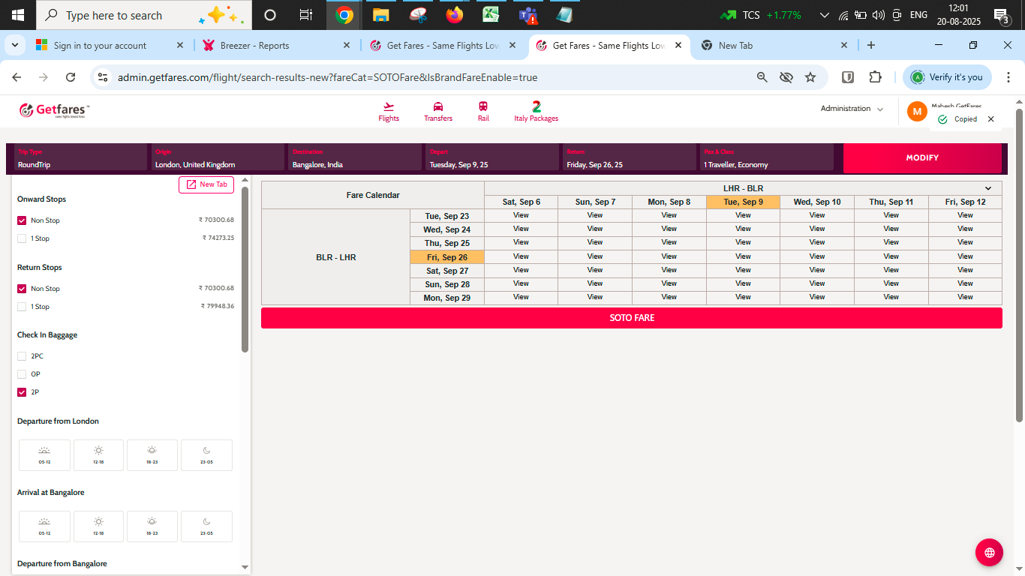
Task: Collapse the LHR - BLR fare calendar chevron
Action: [x=988, y=188]
